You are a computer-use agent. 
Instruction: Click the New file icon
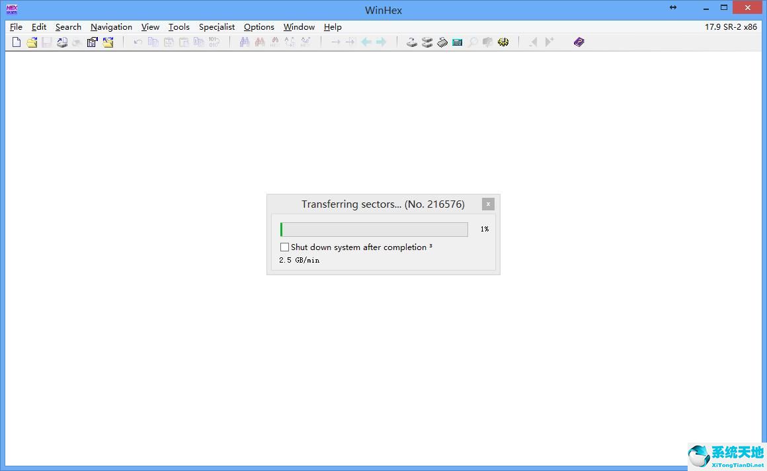pos(17,42)
